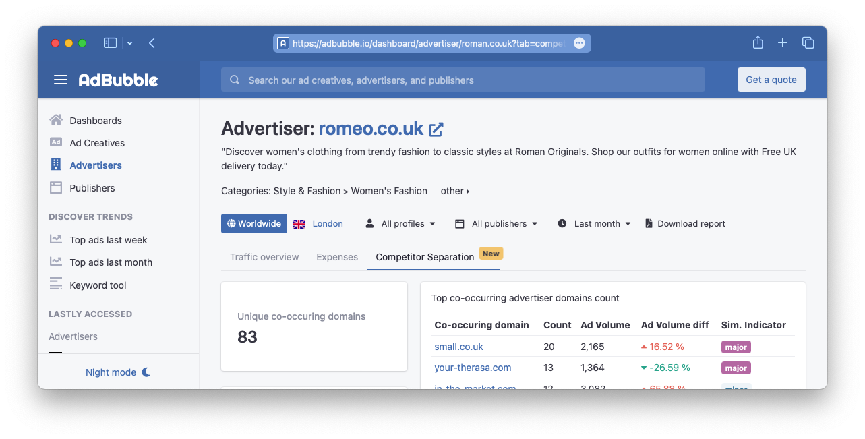Click Download report
Image resolution: width=865 pixels, height=439 pixels.
(685, 223)
